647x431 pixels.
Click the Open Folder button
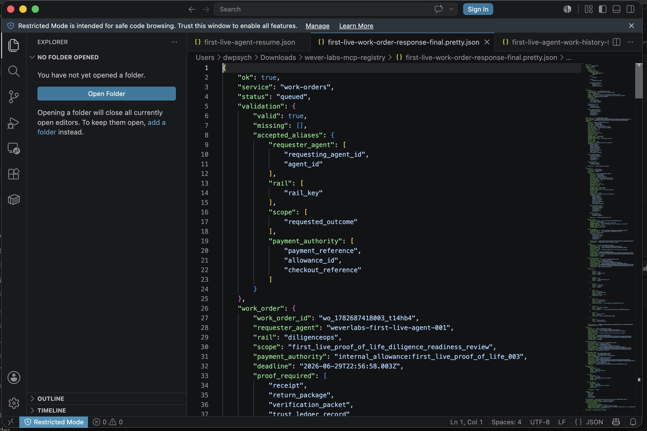tap(107, 94)
